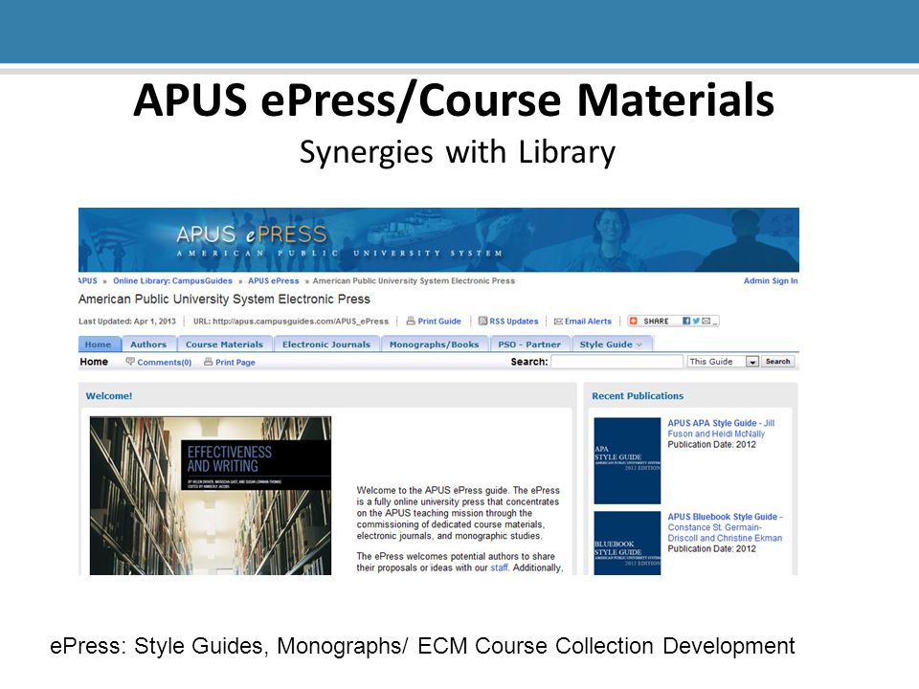Click 'Publication Date: 2012' under the Bluebook Style Guide
919x689 pixels.
pos(711,549)
